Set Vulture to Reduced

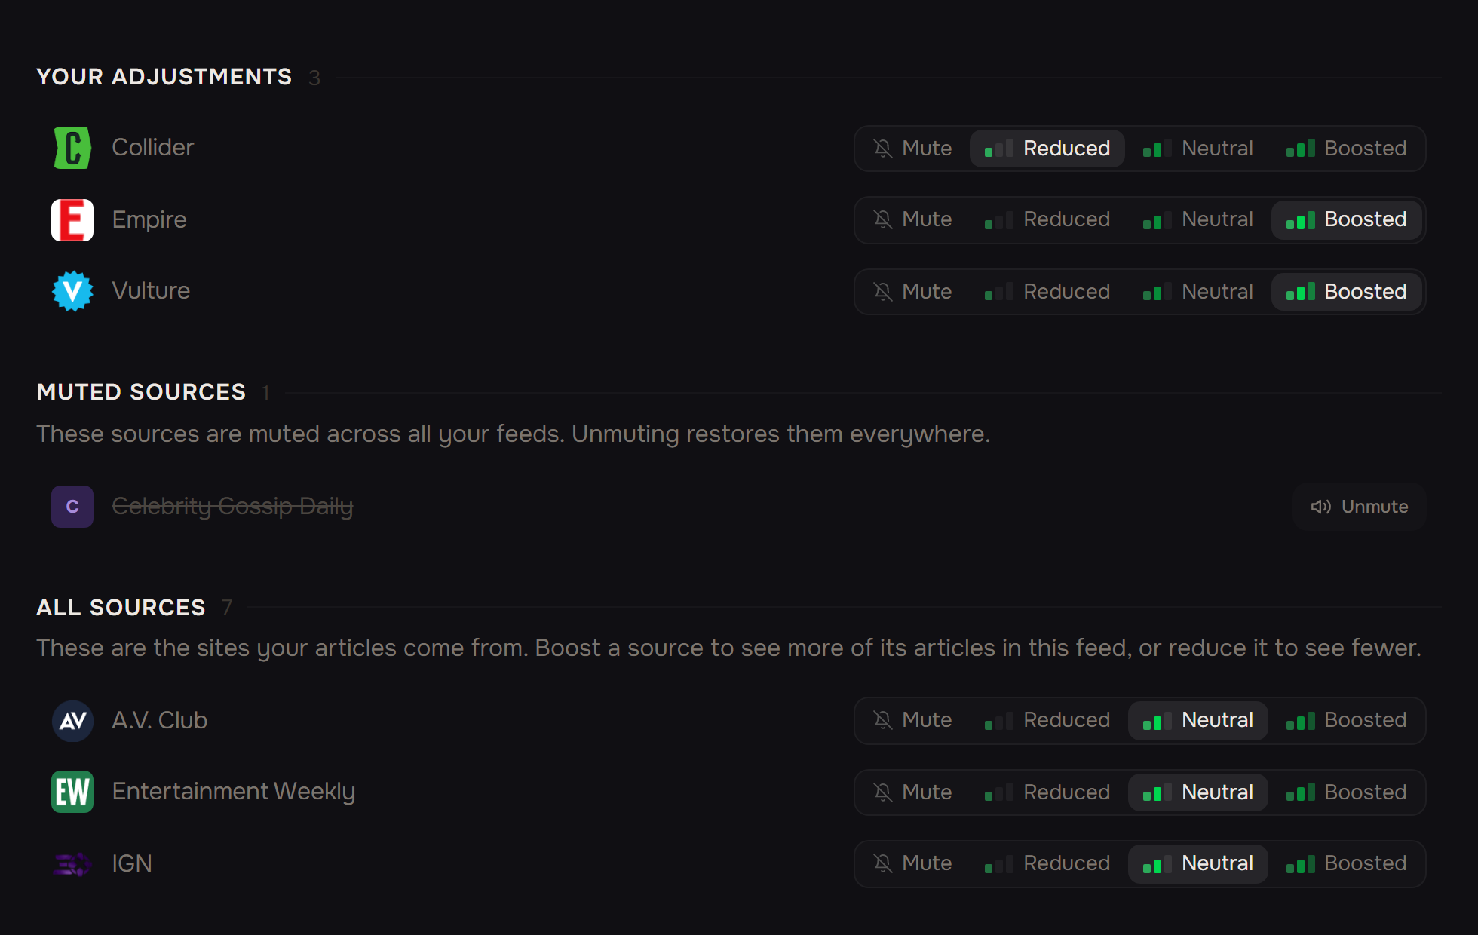1047,292
